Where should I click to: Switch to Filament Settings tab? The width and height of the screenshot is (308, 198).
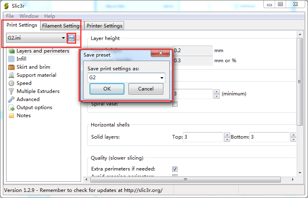point(62,26)
